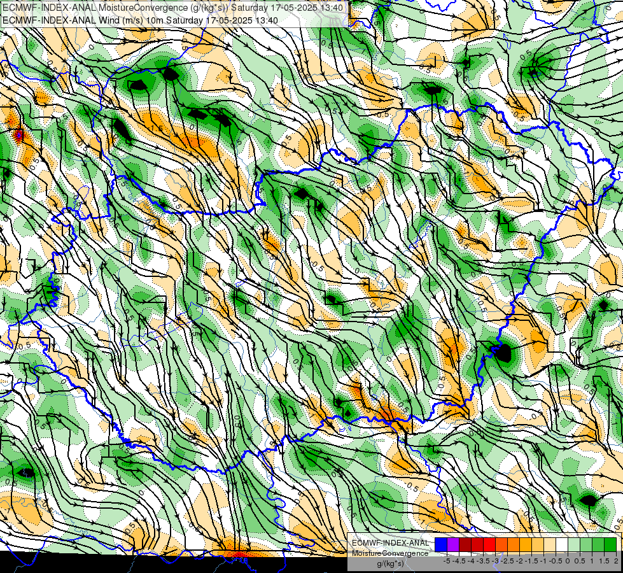Click the legend tick value -2

(519, 561)
